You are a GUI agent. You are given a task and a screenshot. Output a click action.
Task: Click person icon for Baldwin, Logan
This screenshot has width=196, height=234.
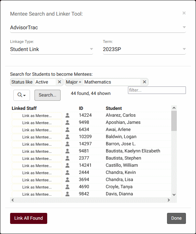pyautogui.click(x=67, y=137)
